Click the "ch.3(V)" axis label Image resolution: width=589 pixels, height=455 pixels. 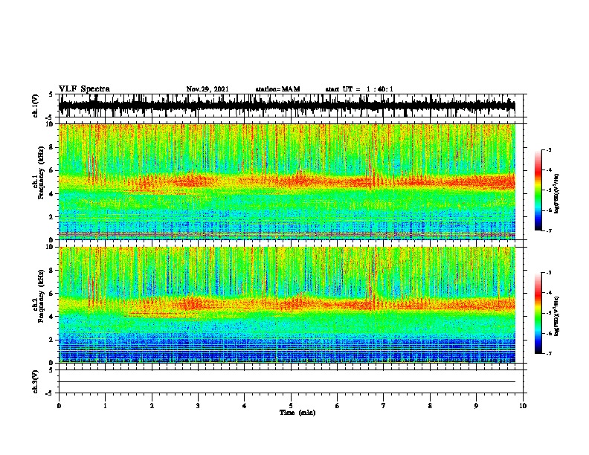coord(36,381)
